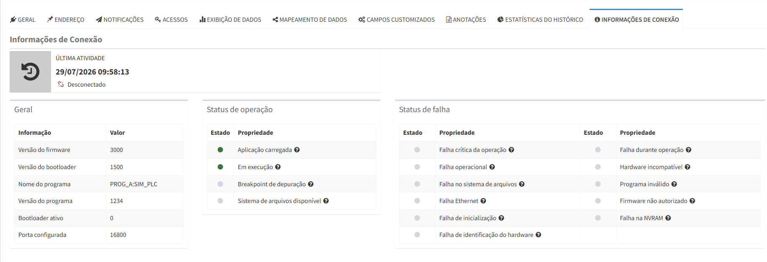Click the Nome do programa value PROG_A:SIM_PLC
Image resolution: width=767 pixels, height=262 pixels.
(134, 184)
